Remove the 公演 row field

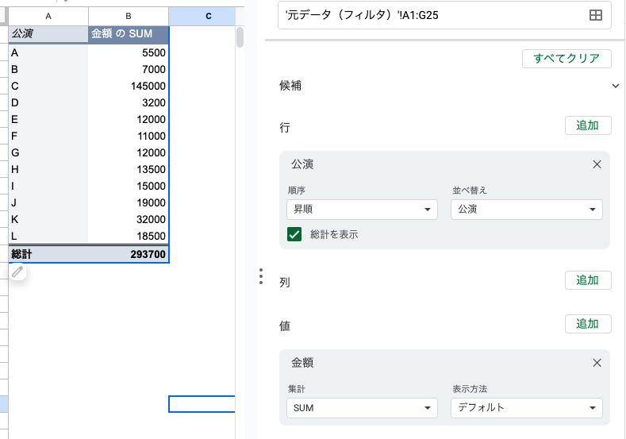(x=597, y=164)
